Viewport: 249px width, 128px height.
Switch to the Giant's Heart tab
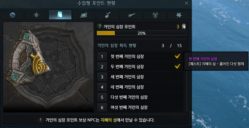pos(60,15)
